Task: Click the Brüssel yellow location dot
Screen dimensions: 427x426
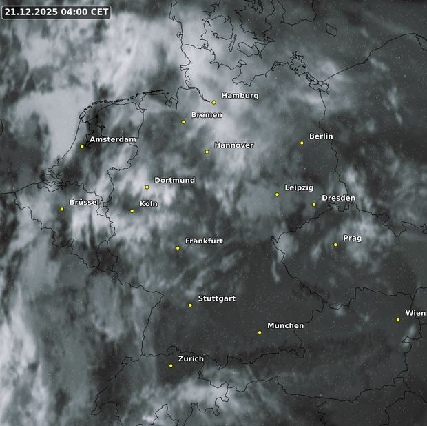Action: (x=62, y=209)
